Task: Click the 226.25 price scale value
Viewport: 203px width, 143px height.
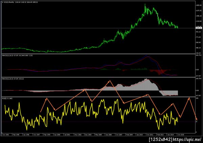Action: (x=199, y=53)
